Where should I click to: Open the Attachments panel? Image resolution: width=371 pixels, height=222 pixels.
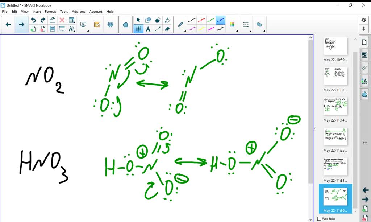click(364, 68)
